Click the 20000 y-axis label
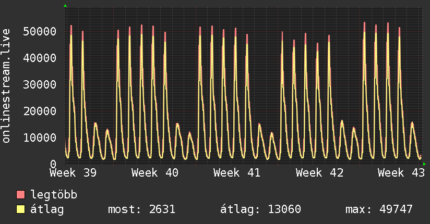430x224 pixels. tap(40, 111)
